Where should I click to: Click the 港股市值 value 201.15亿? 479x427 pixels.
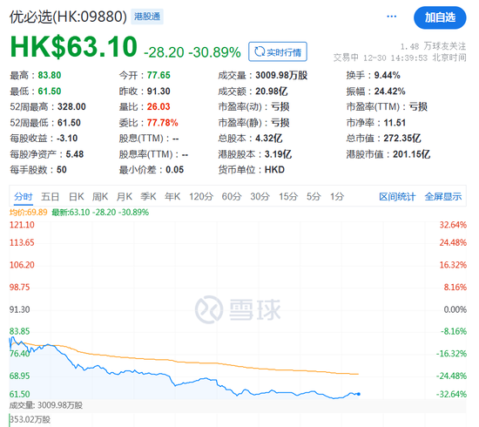click(411, 154)
